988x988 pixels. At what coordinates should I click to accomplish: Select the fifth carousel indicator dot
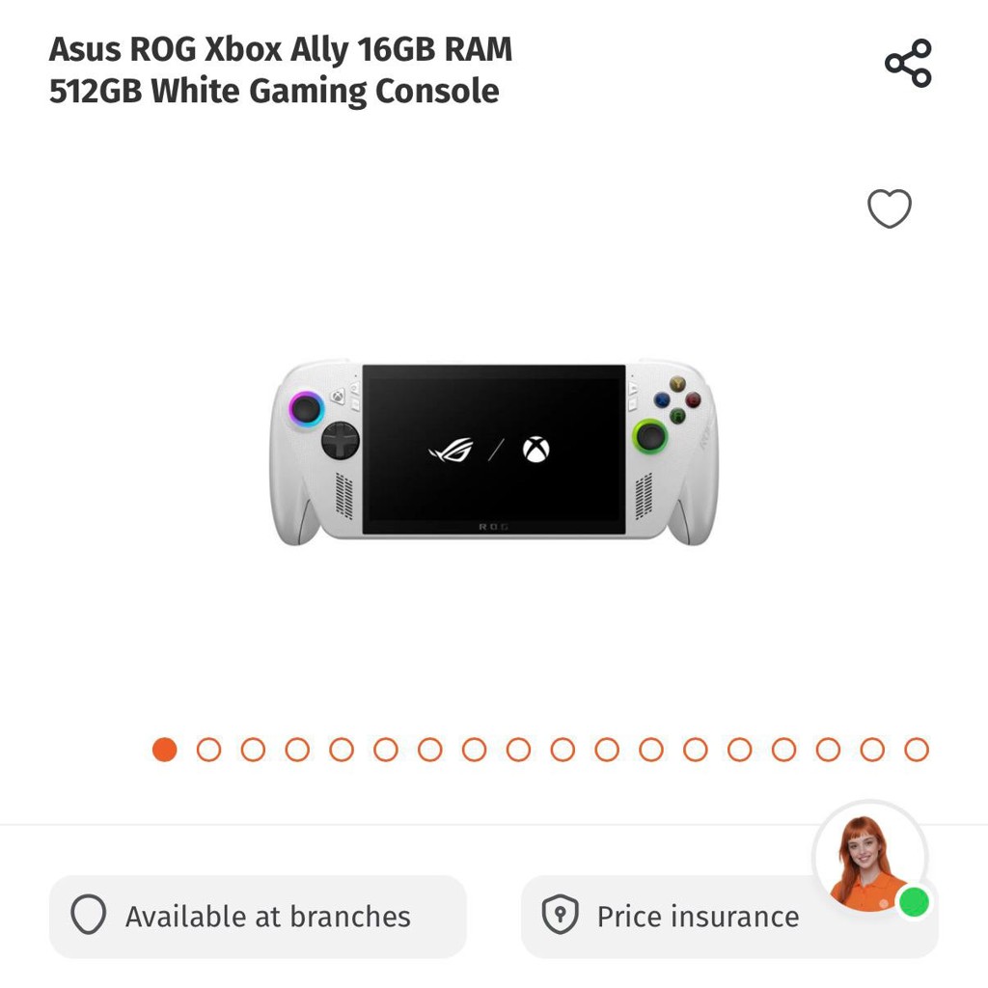click(342, 750)
